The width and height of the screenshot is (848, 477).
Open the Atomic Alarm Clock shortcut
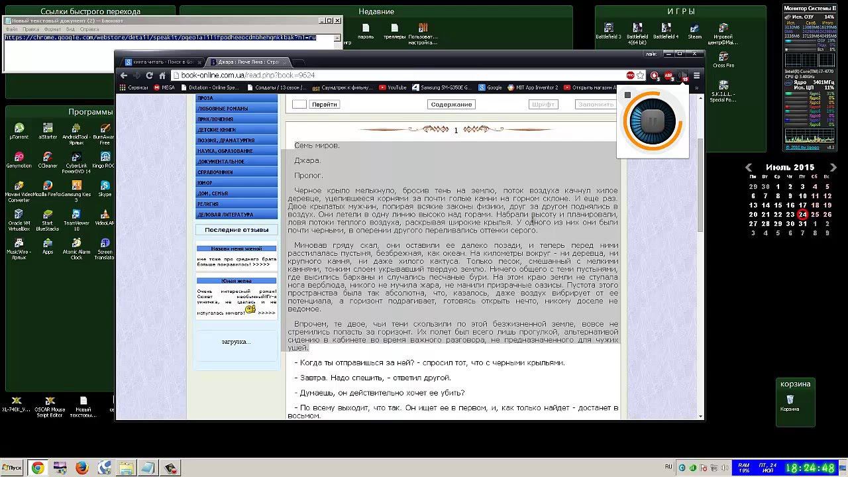coord(76,249)
